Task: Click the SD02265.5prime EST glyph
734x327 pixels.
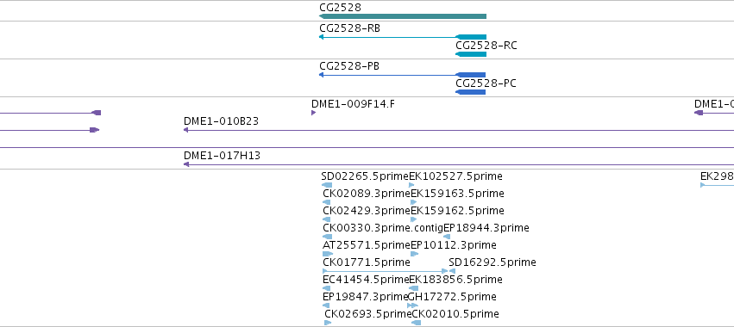Action: click(x=327, y=185)
